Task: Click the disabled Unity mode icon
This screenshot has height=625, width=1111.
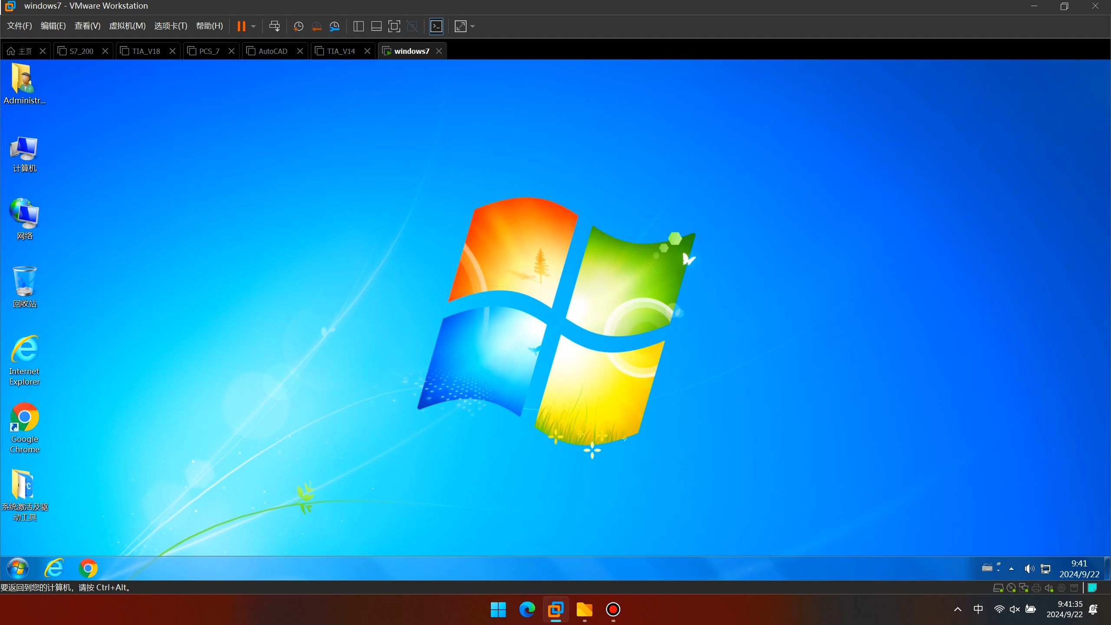Action: pyautogui.click(x=412, y=26)
